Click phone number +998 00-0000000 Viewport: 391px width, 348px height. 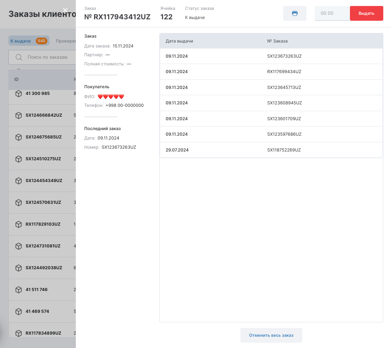(125, 105)
